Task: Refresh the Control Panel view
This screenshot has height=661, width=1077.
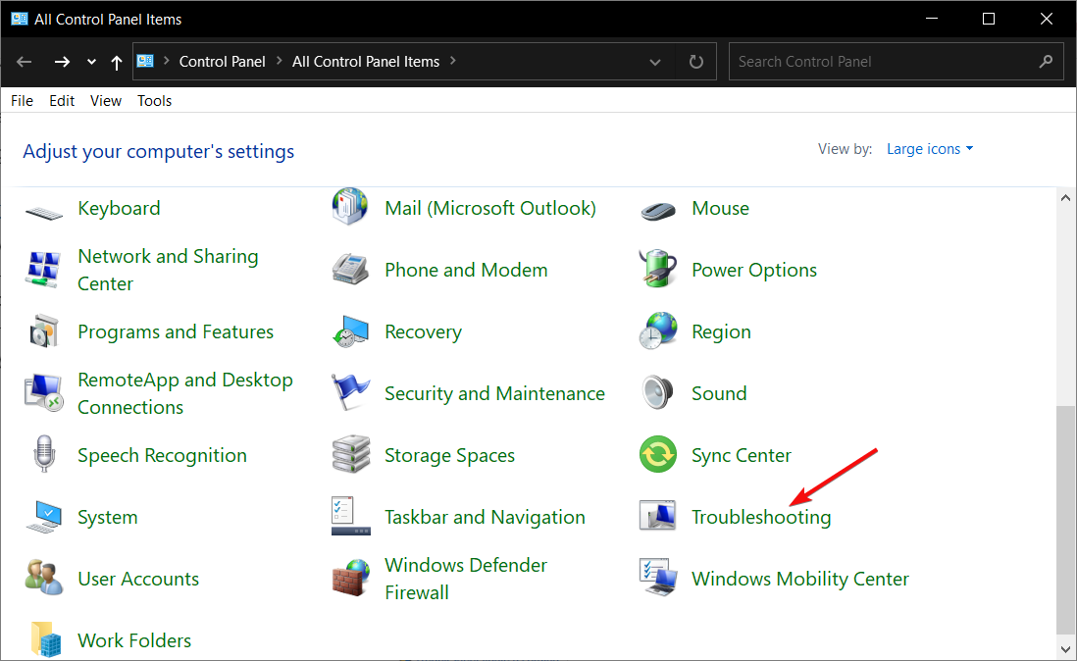Action: pyautogui.click(x=696, y=62)
